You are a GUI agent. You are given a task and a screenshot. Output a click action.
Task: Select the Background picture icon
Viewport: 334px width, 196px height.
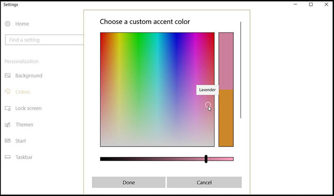(x=8, y=76)
